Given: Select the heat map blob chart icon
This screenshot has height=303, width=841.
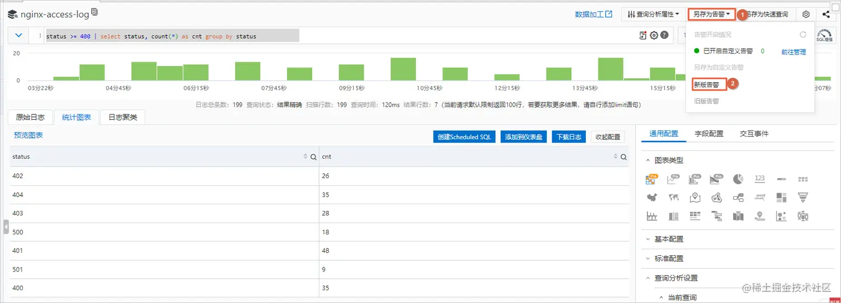Looking at the screenshot, I should [716, 197].
